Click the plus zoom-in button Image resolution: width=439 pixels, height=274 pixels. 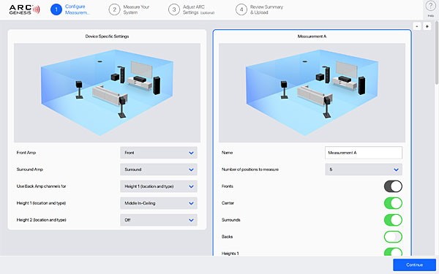427,26
